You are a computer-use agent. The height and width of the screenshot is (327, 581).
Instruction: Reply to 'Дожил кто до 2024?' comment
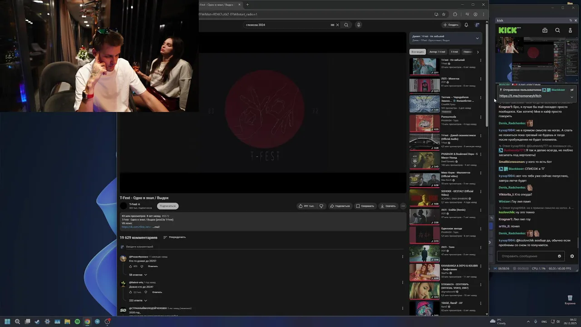click(x=157, y=292)
